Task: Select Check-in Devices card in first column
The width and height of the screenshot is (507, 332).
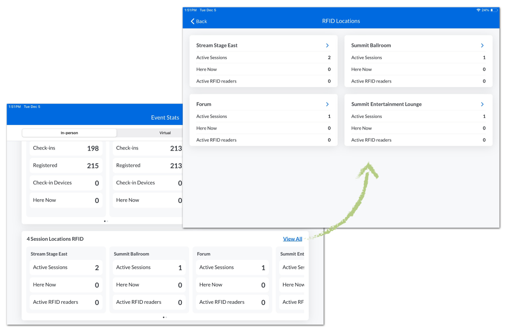Action: (66, 183)
